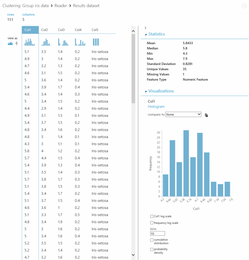Image resolution: width=249 pixels, height=260 pixels.
Task: Check the cumulative distribution option
Action: coord(152,240)
